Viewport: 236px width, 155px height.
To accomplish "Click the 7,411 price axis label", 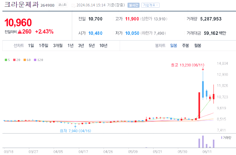I will click(221, 130).
